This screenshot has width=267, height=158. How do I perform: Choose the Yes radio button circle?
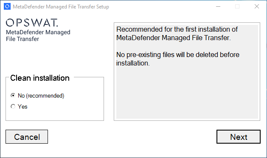click(x=13, y=106)
